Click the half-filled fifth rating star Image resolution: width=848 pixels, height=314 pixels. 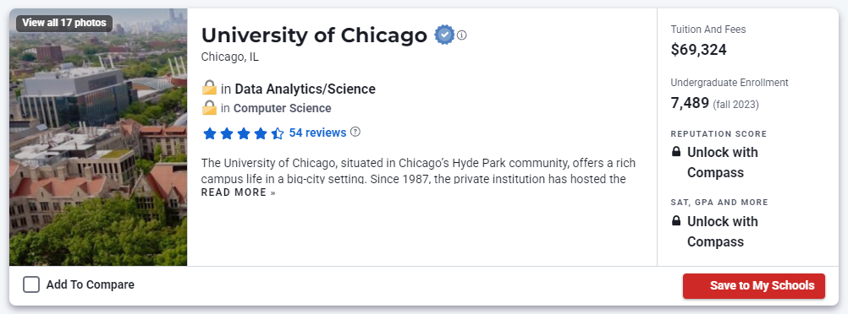(x=277, y=133)
